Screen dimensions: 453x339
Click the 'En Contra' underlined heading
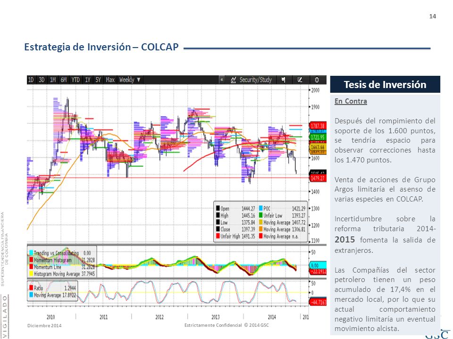click(351, 101)
